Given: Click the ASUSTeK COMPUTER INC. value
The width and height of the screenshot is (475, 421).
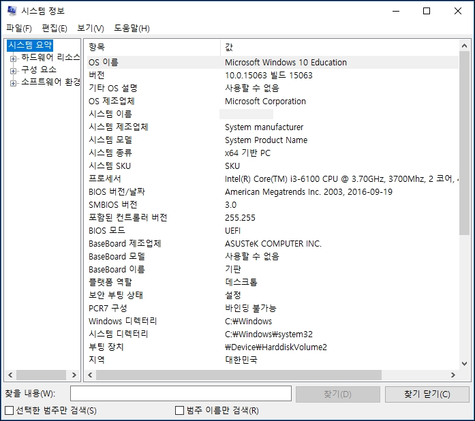Looking at the screenshot, I should coord(273,243).
